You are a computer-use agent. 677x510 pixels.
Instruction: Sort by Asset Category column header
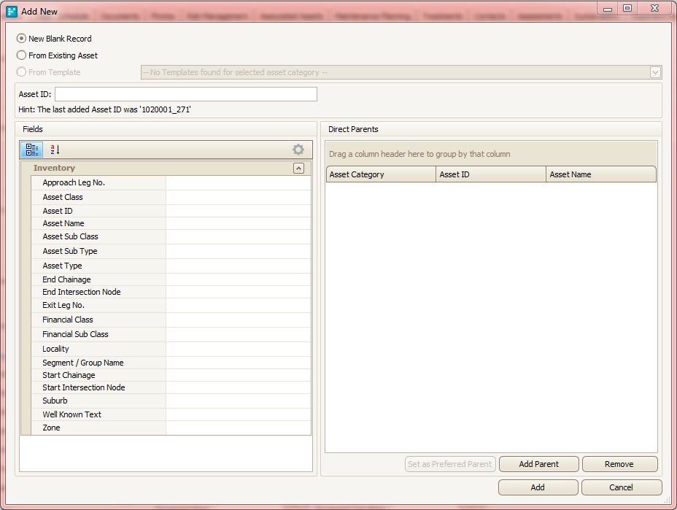tap(380, 174)
